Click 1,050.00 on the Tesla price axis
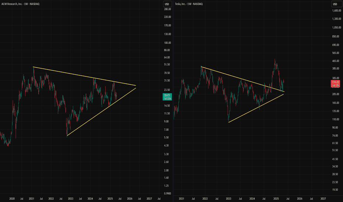This screenshot has width=343, height=202. point(337,28)
